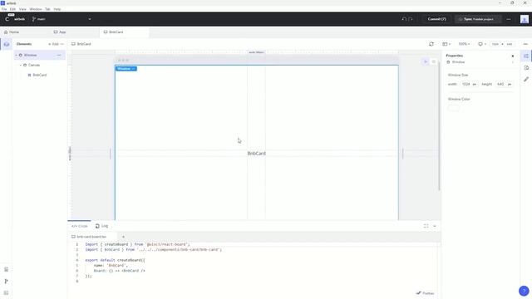Open the header more-options ellipsis
532x299 pixels.
[x=509, y=19]
